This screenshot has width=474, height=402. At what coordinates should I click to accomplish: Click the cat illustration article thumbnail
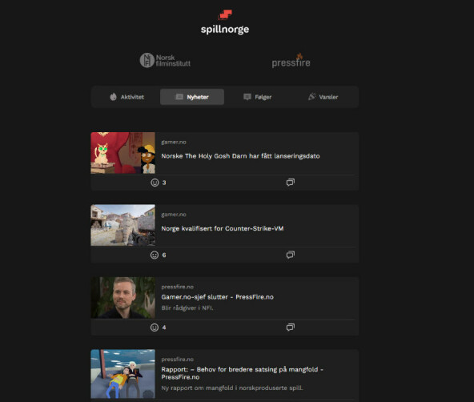(123, 153)
